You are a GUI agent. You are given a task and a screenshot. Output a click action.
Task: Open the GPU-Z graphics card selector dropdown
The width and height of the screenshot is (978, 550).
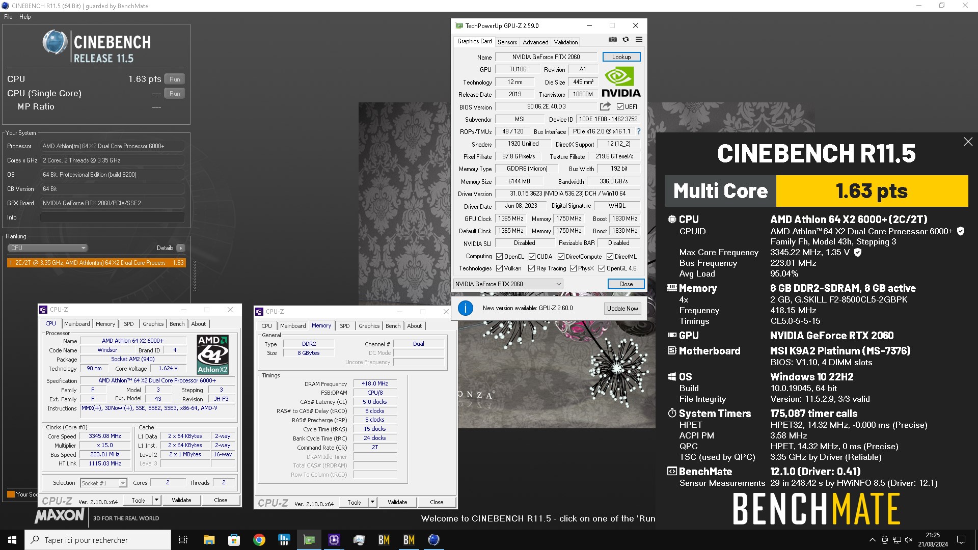[508, 284]
